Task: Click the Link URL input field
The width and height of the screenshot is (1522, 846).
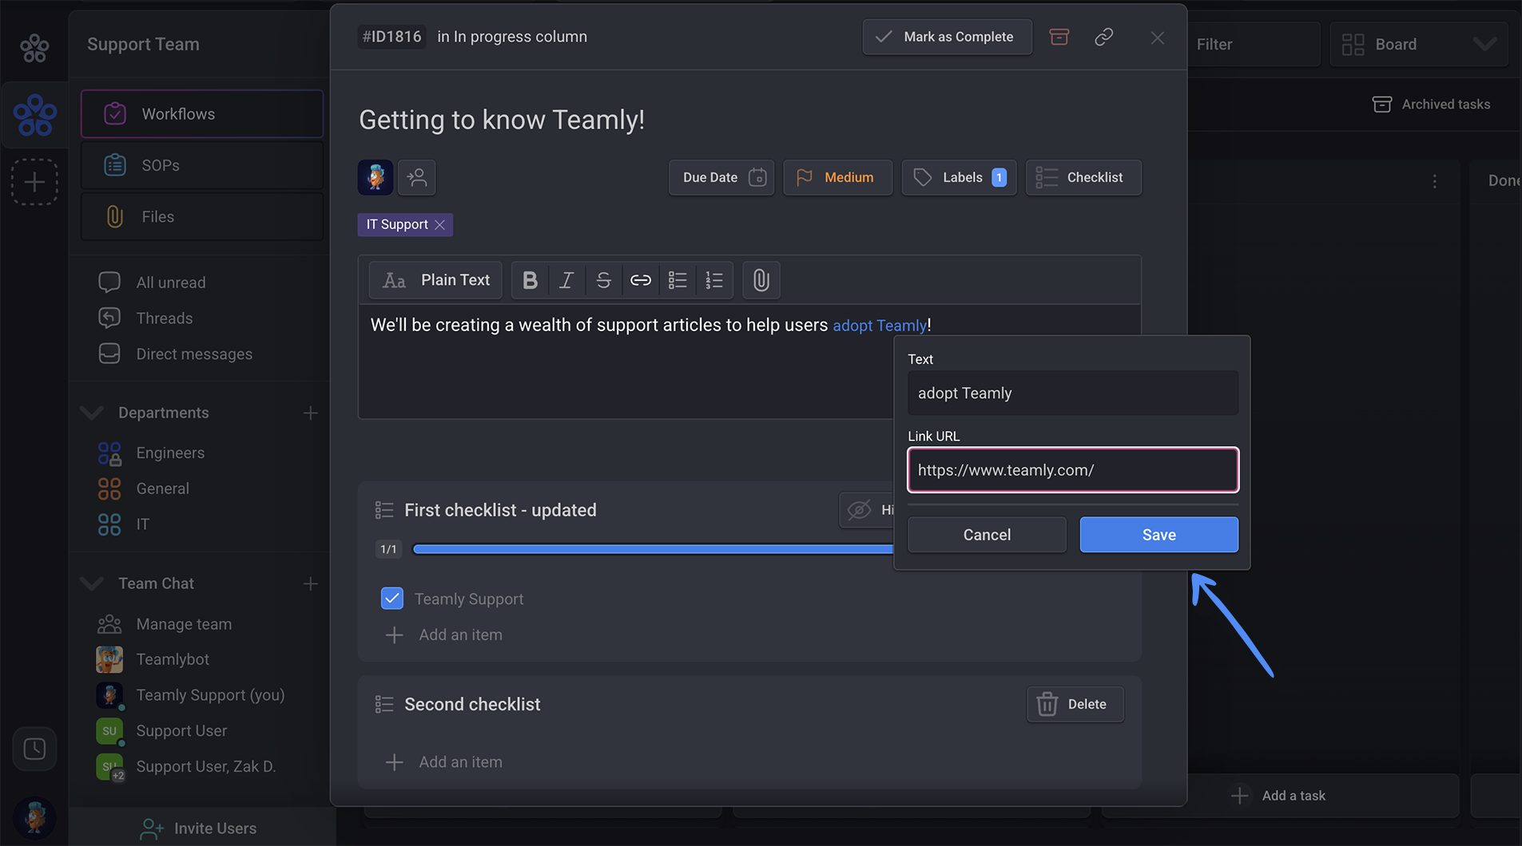Action: [x=1073, y=470]
